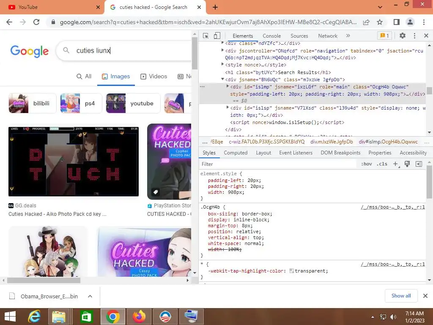Open the stylesheet link beside .OcgH4b rule
The width and height of the screenshot is (433, 325).
(x=393, y=207)
